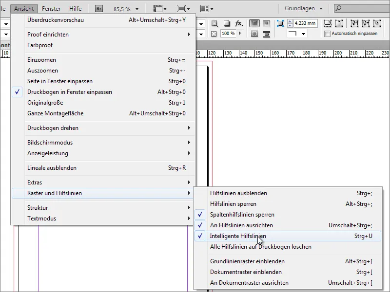Click the opacity checkerboard icon
Viewport: 390px width, 292px height.
click(214, 34)
